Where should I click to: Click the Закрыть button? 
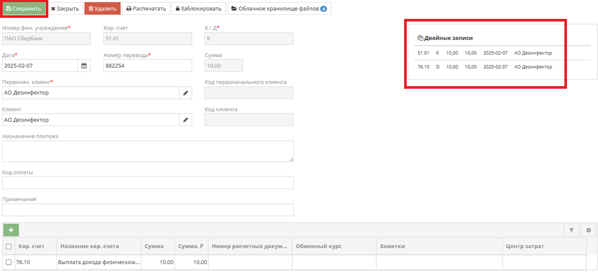click(65, 9)
